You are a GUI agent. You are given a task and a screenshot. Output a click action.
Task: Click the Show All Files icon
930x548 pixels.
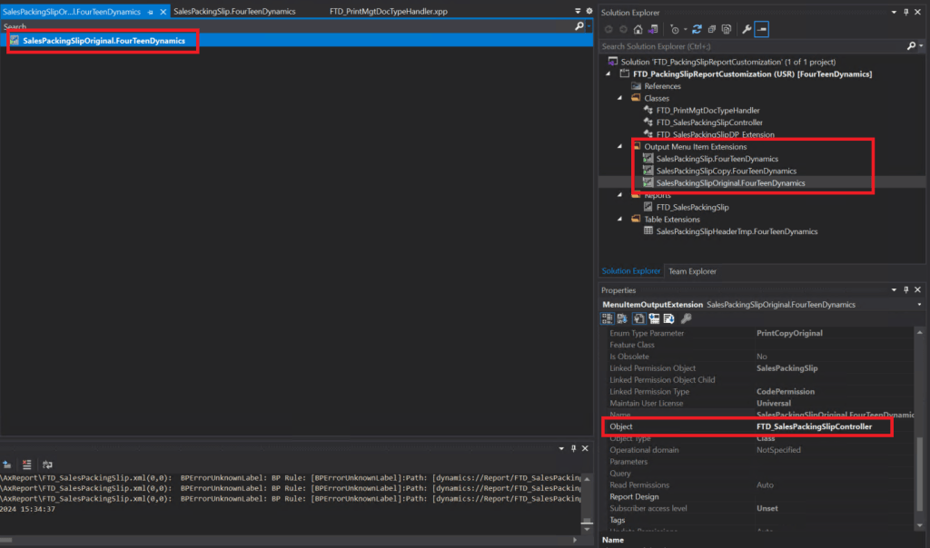726,29
